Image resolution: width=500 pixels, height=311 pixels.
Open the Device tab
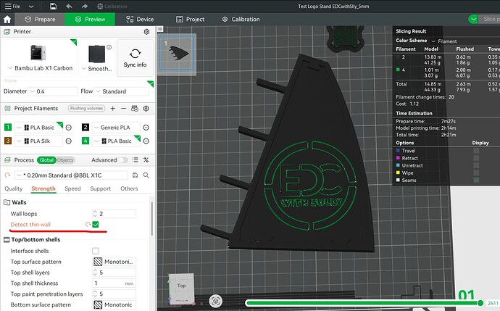point(140,20)
